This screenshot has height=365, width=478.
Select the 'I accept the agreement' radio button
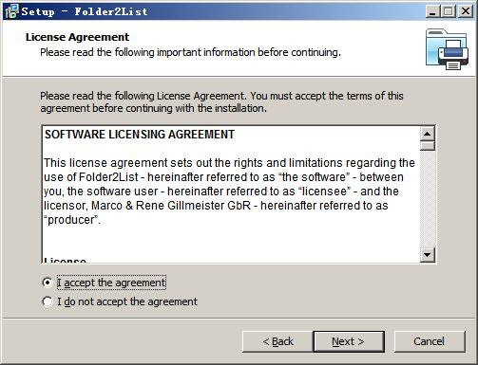[48, 283]
